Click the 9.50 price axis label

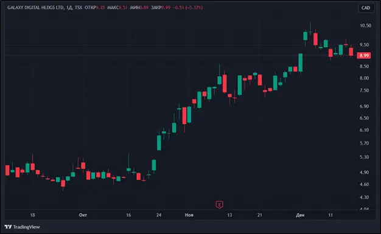[x=364, y=44]
